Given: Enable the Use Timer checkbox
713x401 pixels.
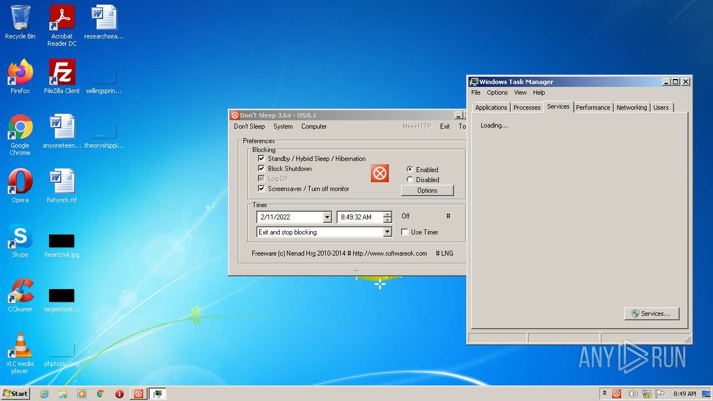Looking at the screenshot, I should 405,232.
